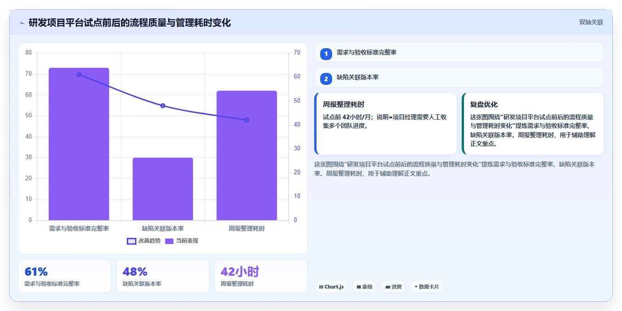Click the 48% stat card
The image size is (622, 311).
click(163, 276)
